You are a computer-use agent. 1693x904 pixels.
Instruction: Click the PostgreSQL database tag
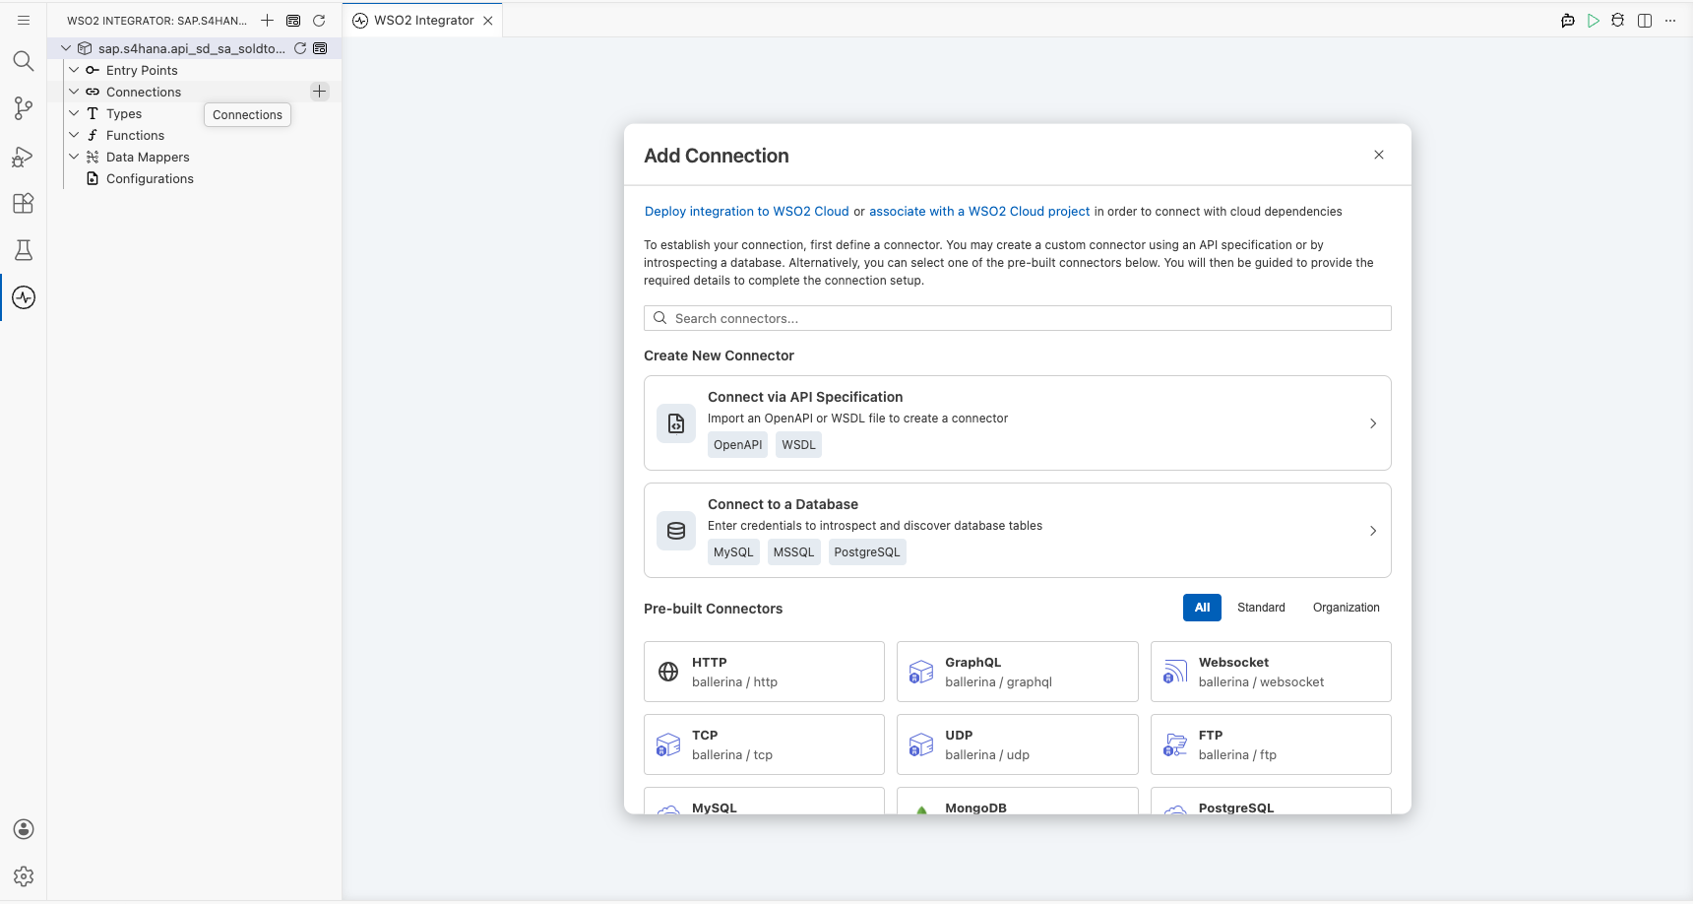867,552
